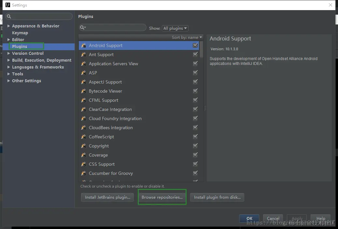Expand Build, Execution, Deployment arrow
The height and width of the screenshot is (229, 338).
(x=8, y=60)
